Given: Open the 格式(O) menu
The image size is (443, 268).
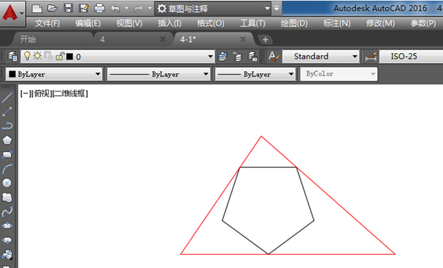Looking at the screenshot, I should pyautogui.click(x=210, y=23).
